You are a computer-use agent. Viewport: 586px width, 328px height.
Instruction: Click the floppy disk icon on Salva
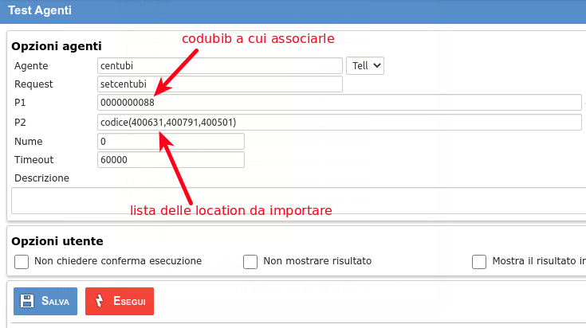pyautogui.click(x=27, y=301)
